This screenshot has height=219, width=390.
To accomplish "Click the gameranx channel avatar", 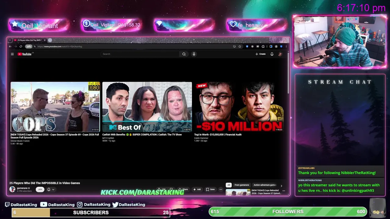I will (12, 189).
